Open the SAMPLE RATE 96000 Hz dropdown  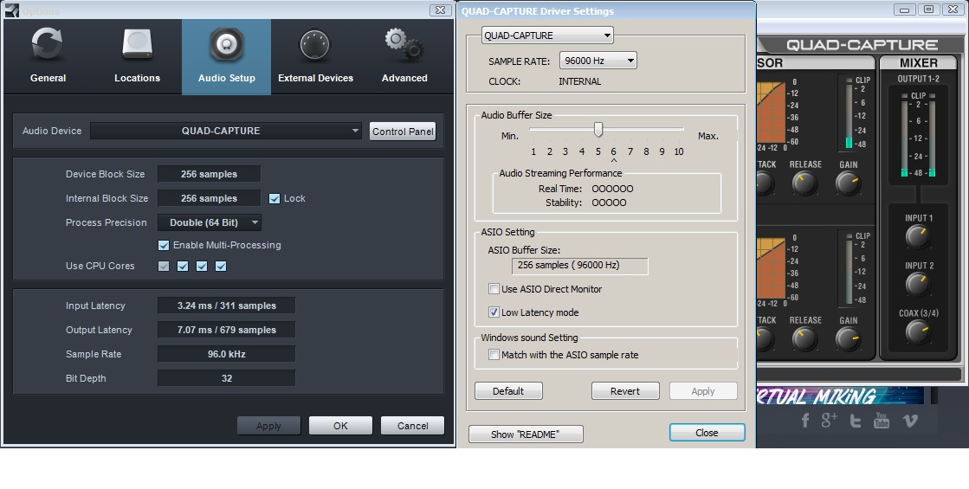pyautogui.click(x=598, y=61)
